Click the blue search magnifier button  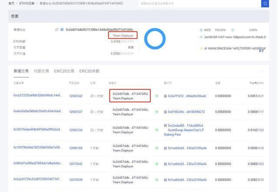point(265,3)
